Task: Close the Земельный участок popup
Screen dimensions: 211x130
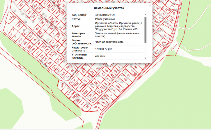Action: tap(150, 5)
